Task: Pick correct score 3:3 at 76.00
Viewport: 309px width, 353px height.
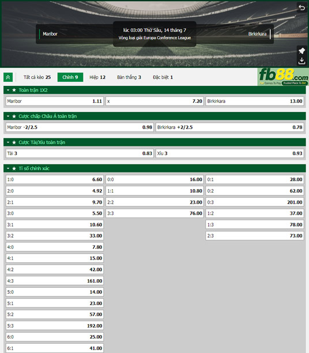Action: click(x=154, y=213)
